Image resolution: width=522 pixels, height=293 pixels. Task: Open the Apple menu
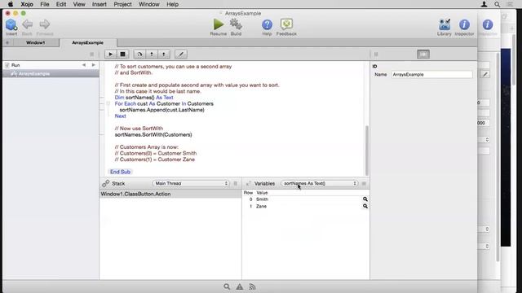(x=11, y=4)
